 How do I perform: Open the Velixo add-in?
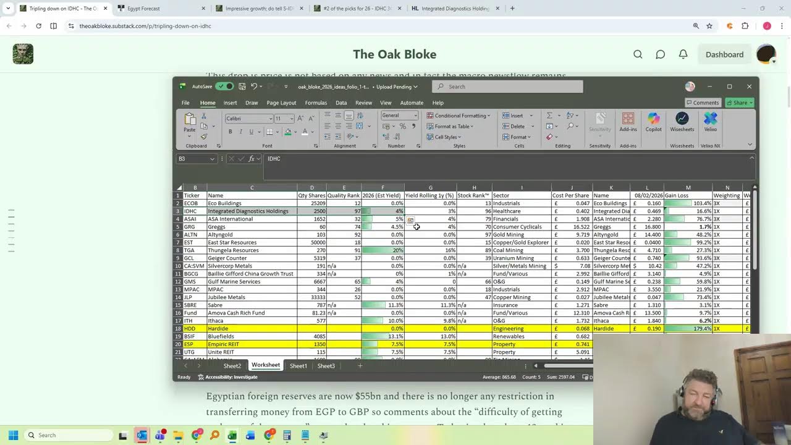pos(711,121)
